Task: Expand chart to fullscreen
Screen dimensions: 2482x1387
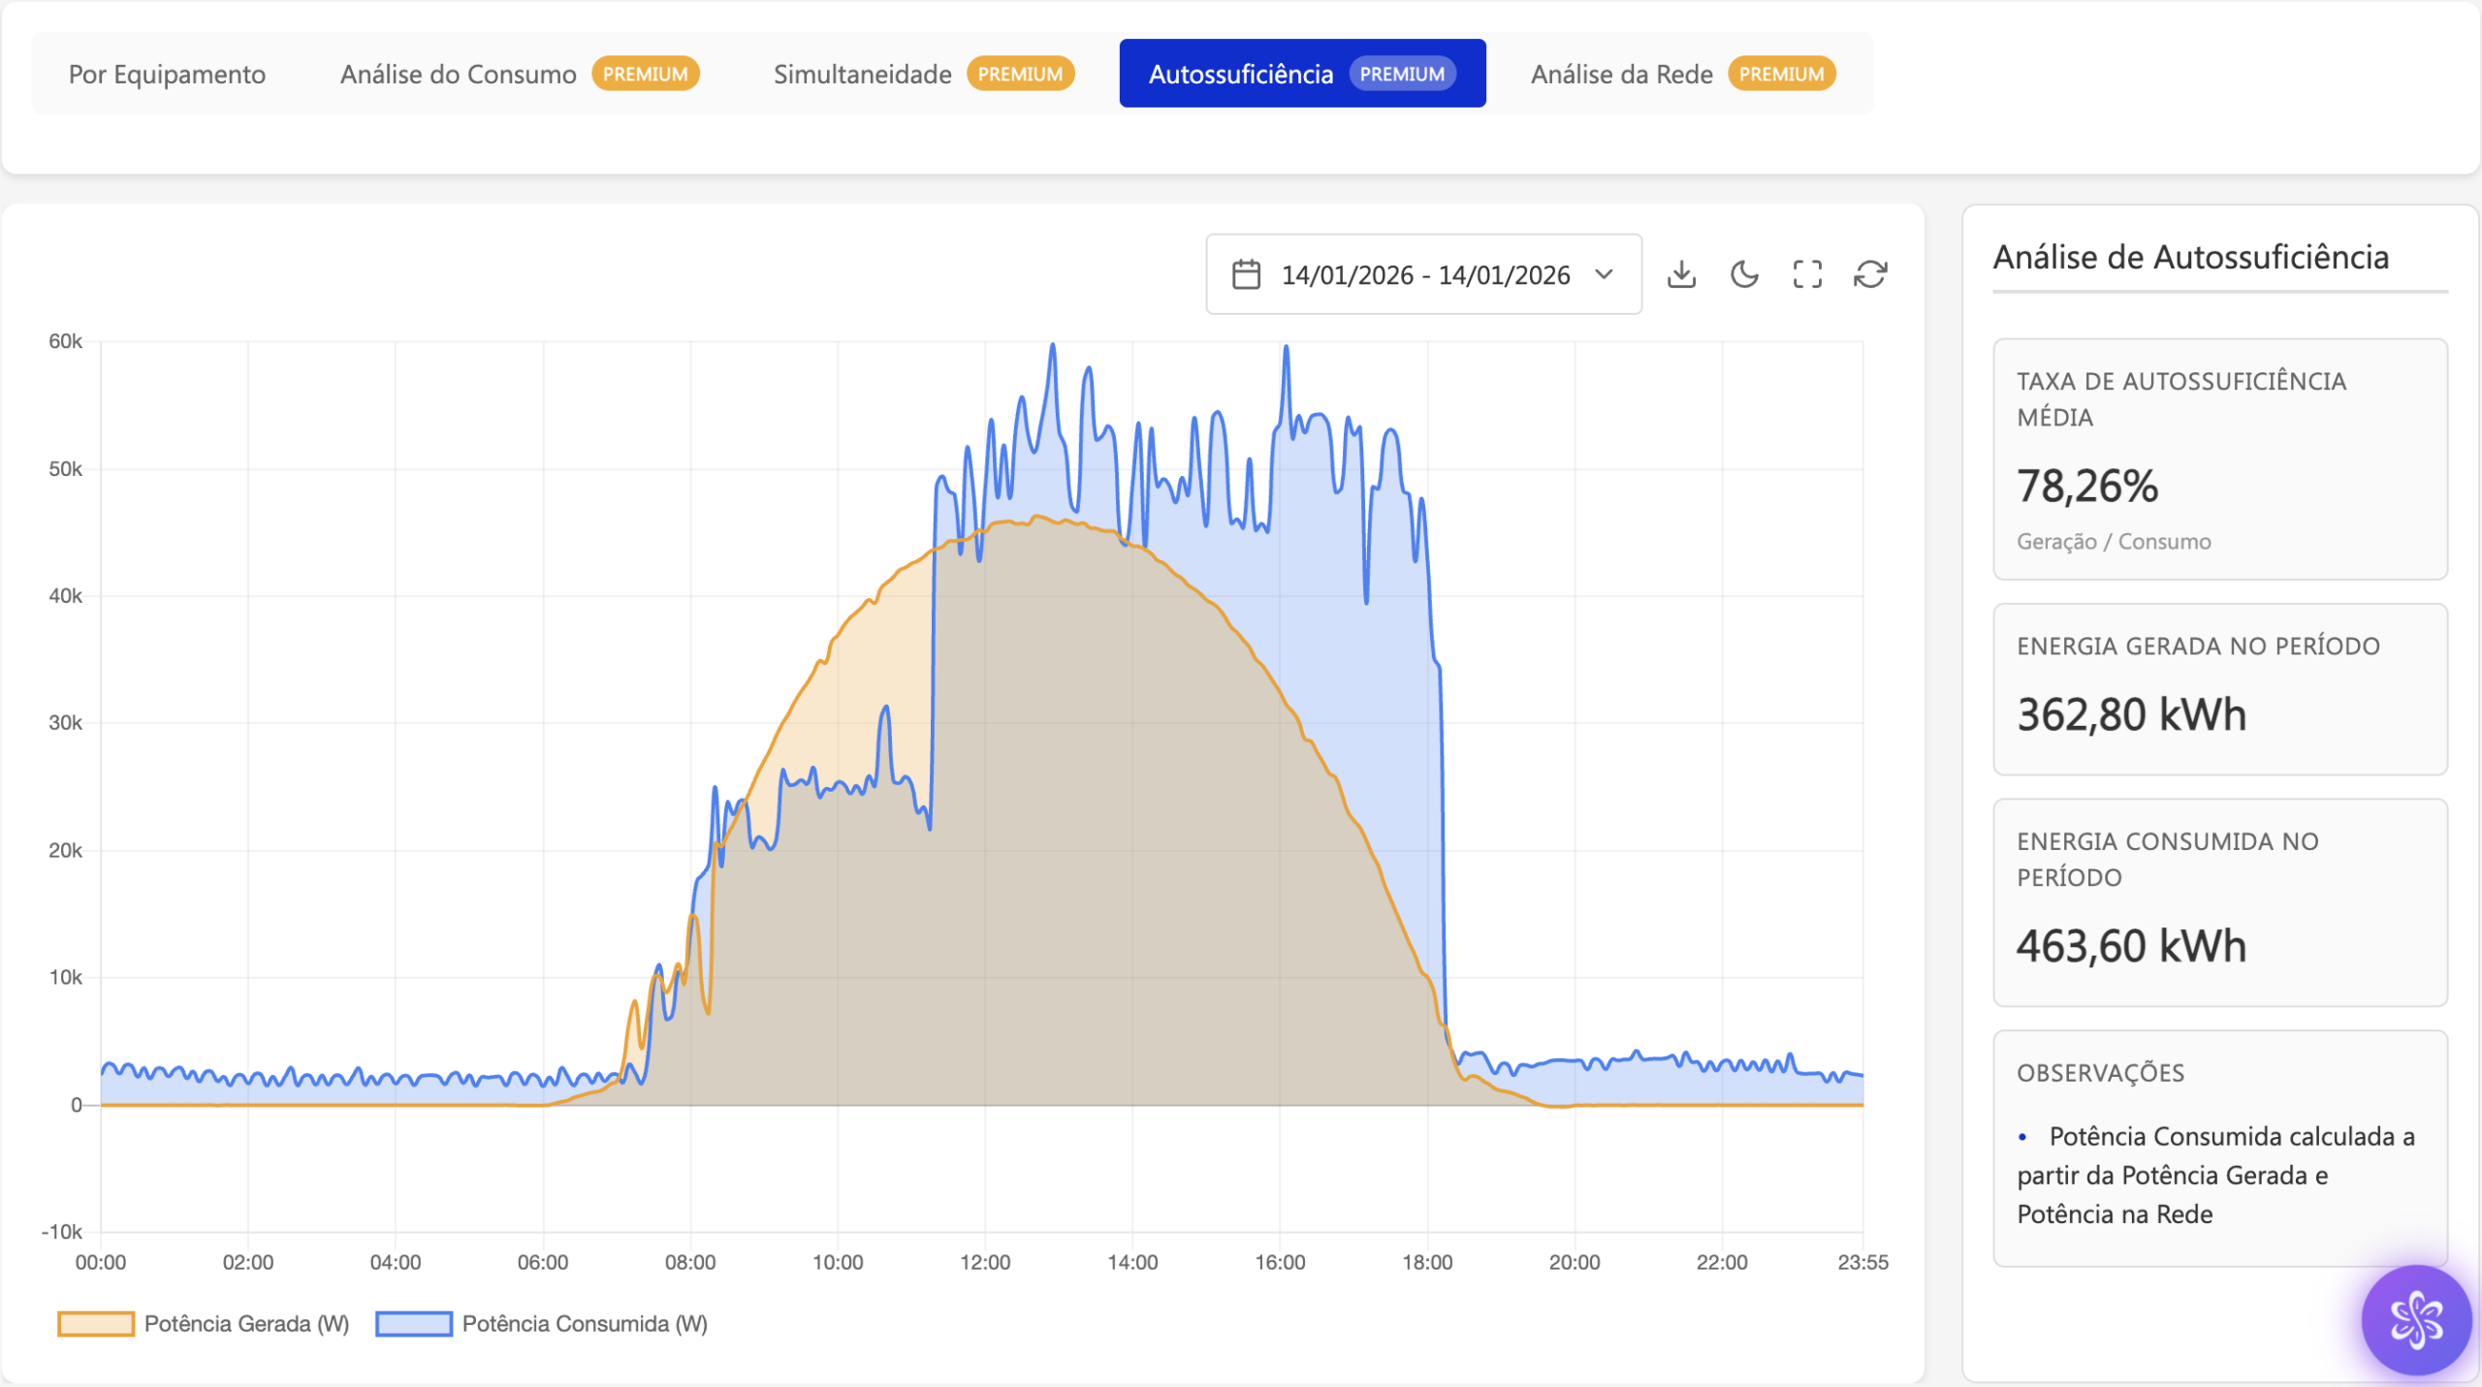Action: click(1807, 274)
